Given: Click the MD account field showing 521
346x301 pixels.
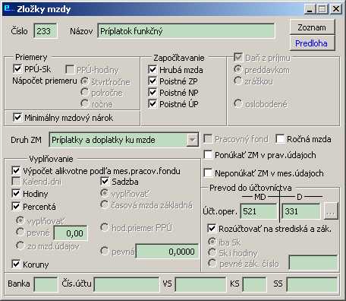Looking at the screenshot, I should coord(259,211).
